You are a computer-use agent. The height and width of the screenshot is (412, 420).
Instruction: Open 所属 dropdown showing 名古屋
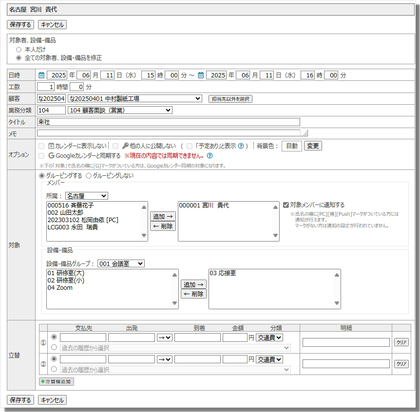click(87, 196)
